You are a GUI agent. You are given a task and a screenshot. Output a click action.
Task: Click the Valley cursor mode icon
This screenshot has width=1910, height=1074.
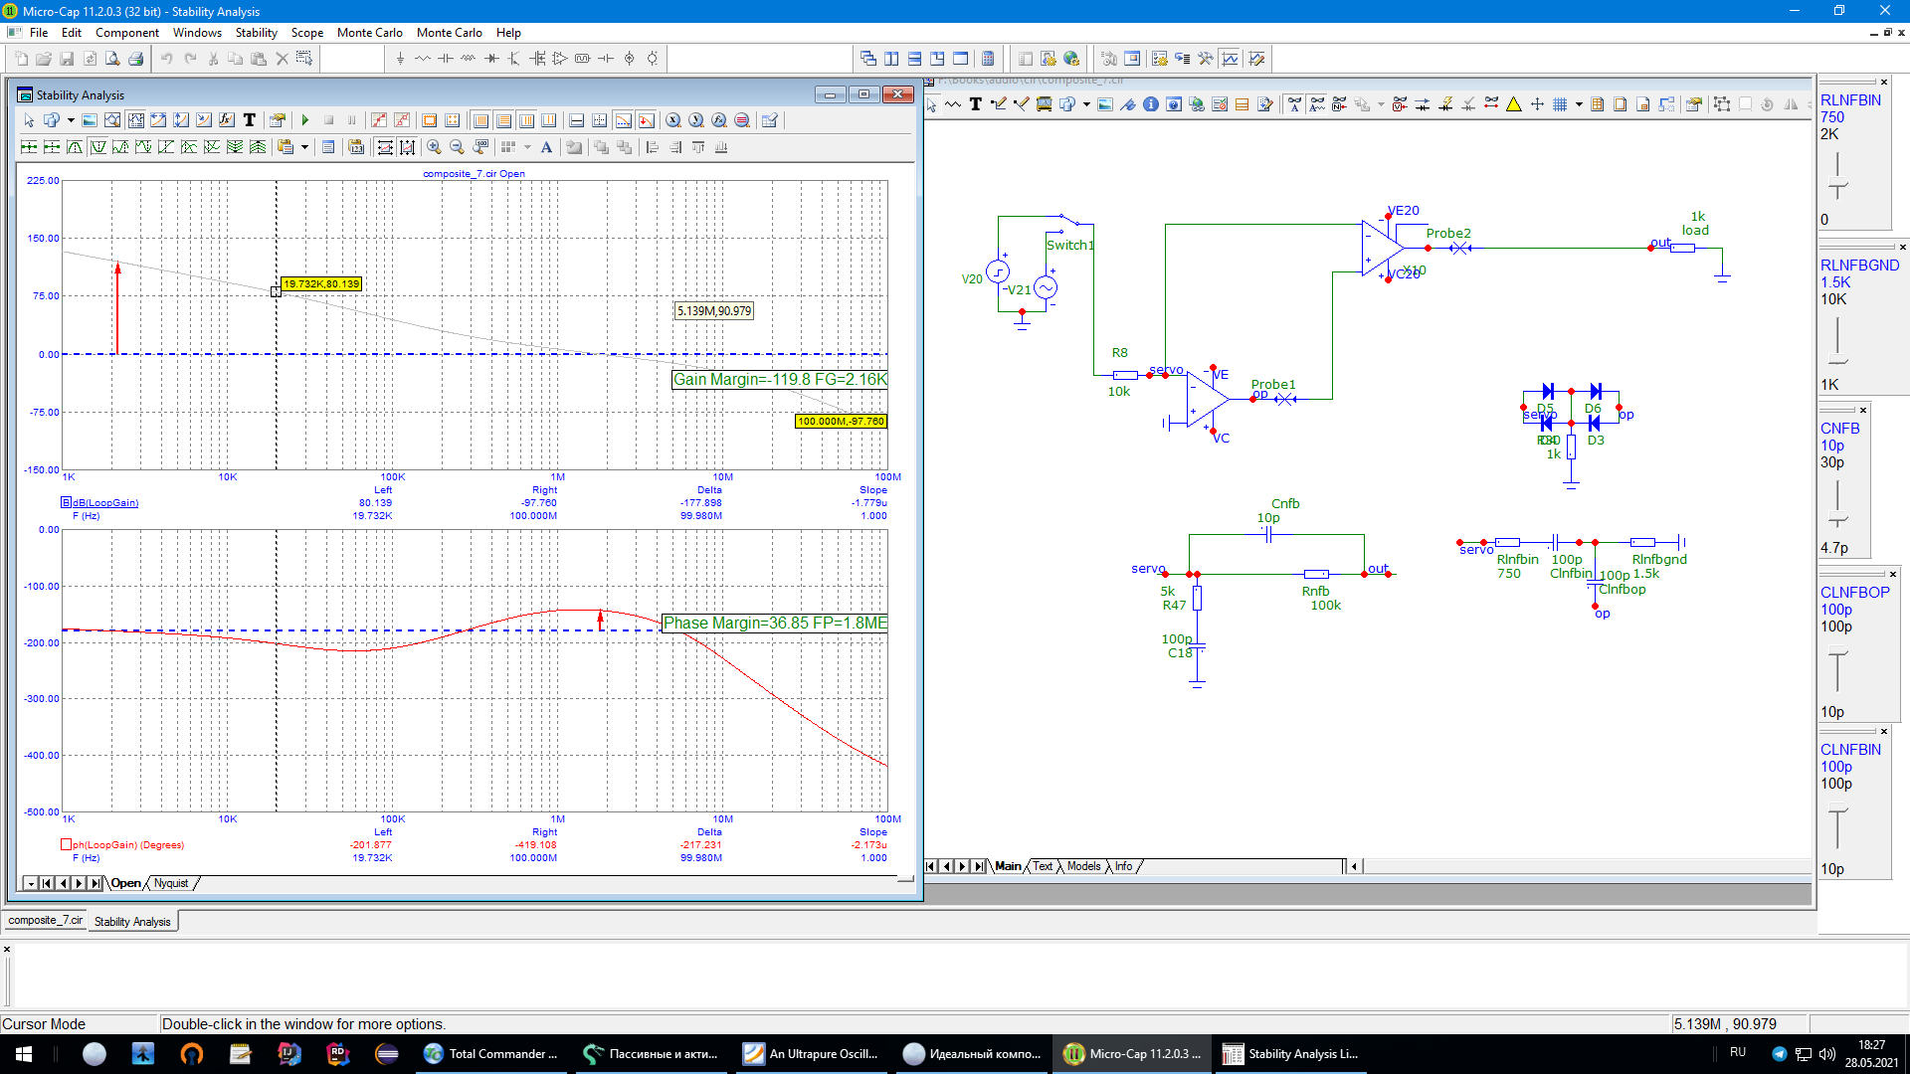click(97, 147)
